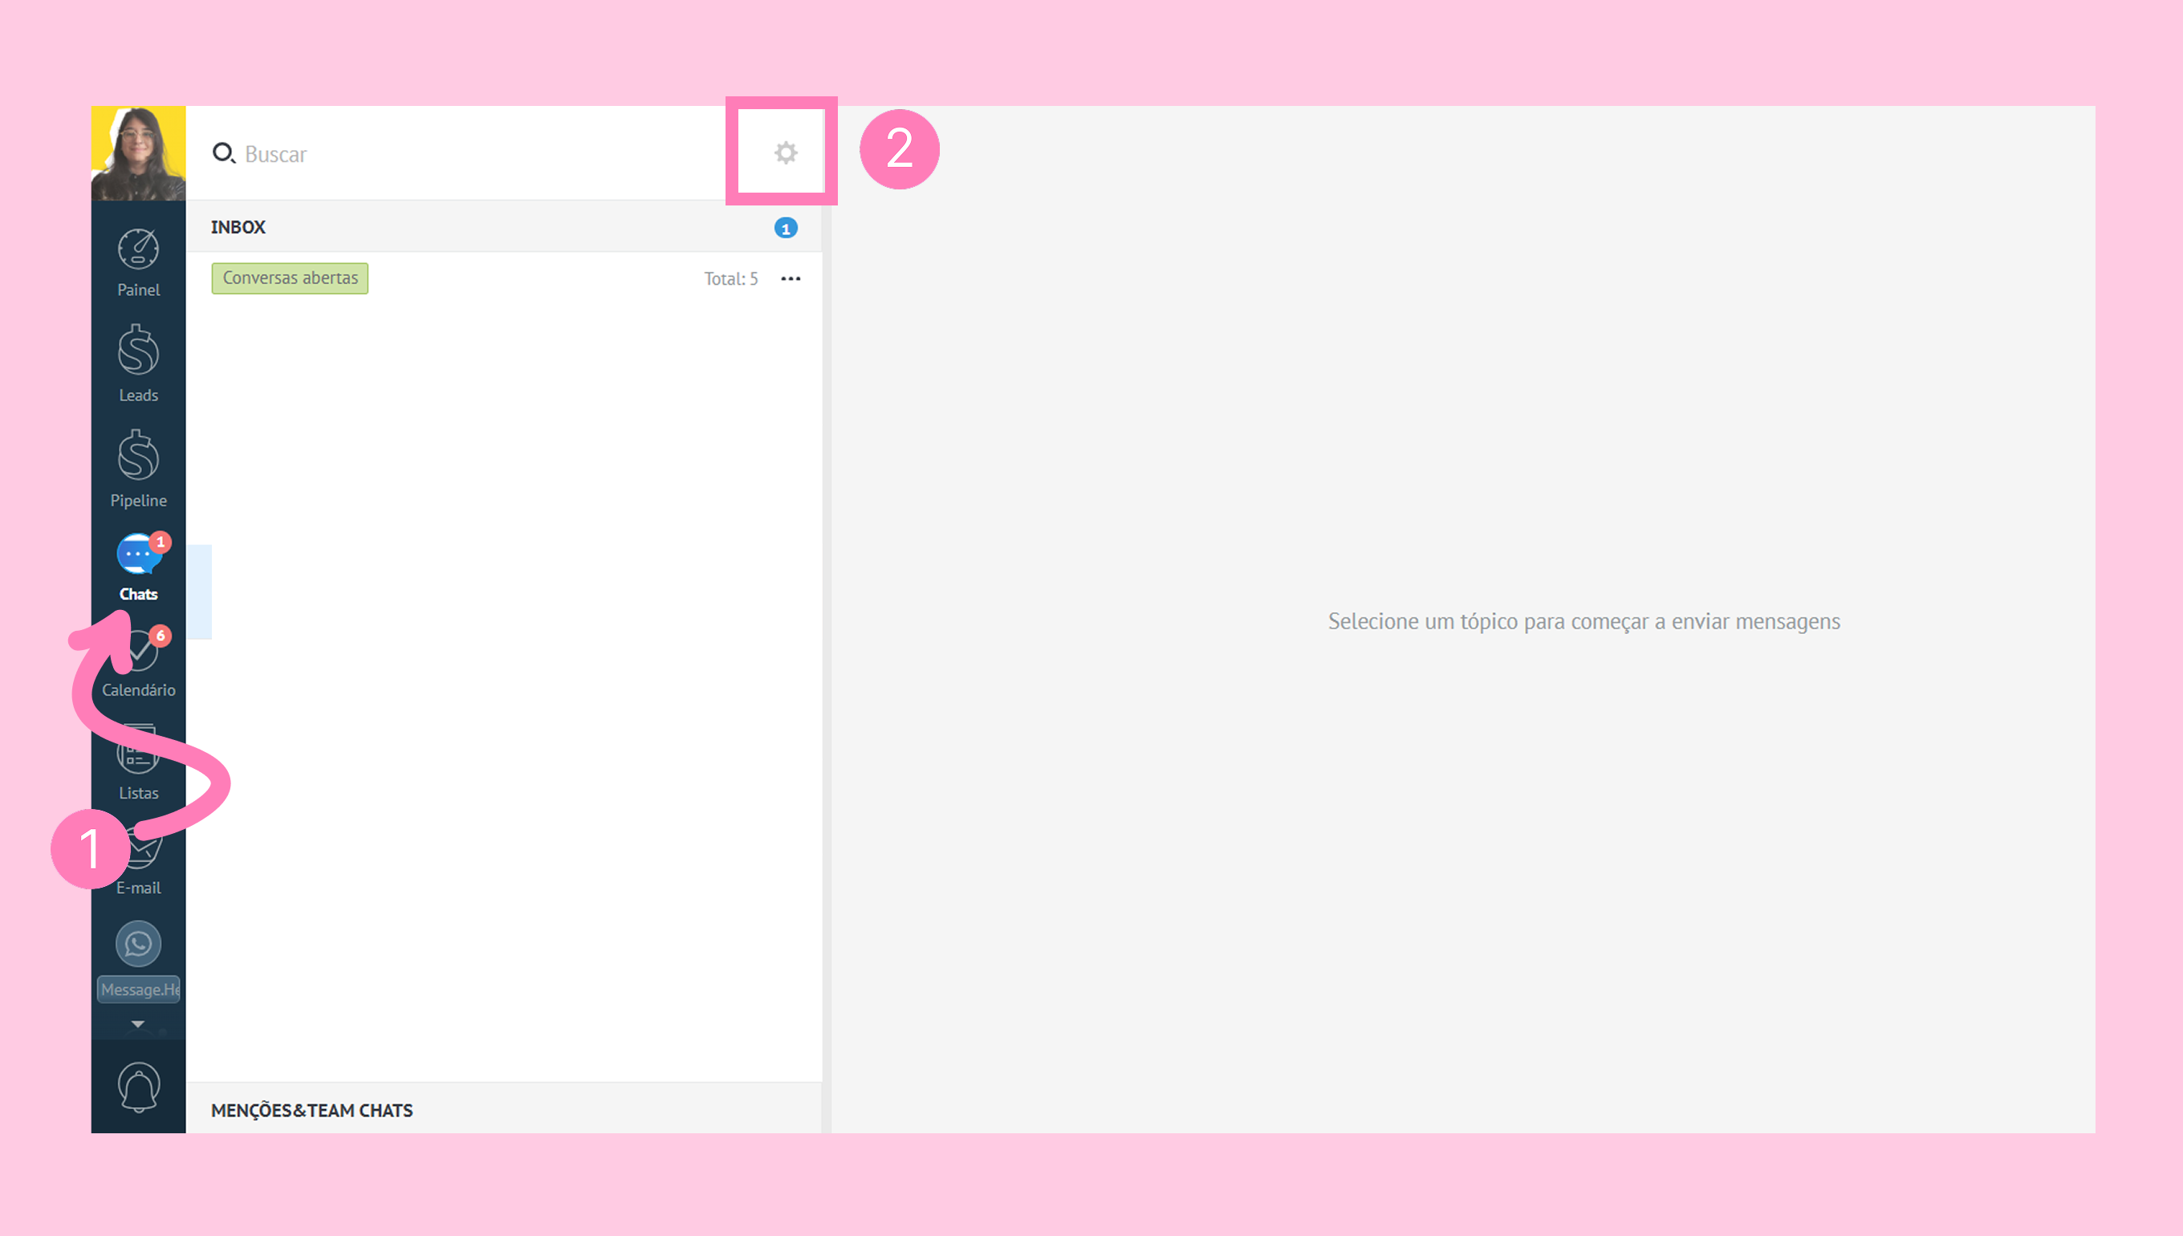The image size is (2183, 1236).
Task: Go to the Pipeline sidebar icon
Action: (x=138, y=457)
